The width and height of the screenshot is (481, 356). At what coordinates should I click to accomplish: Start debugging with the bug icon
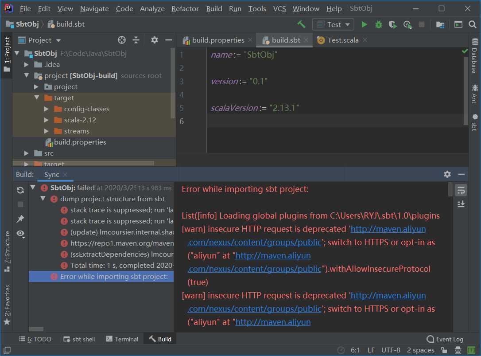pos(379,24)
